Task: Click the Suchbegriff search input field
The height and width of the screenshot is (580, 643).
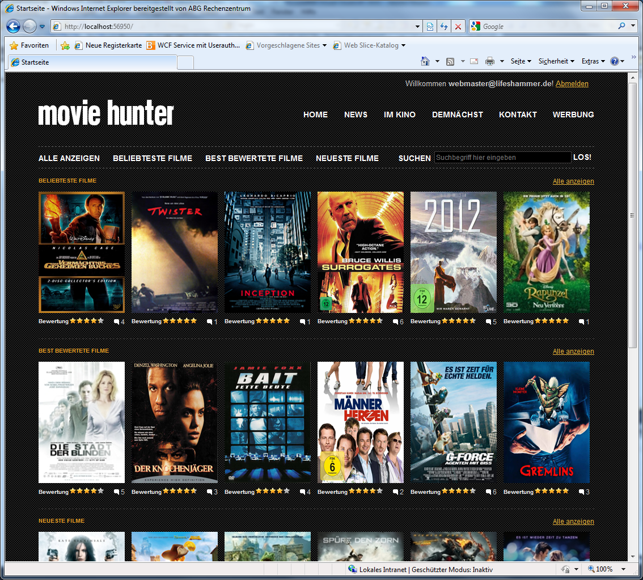Action: tap(502, 158)
